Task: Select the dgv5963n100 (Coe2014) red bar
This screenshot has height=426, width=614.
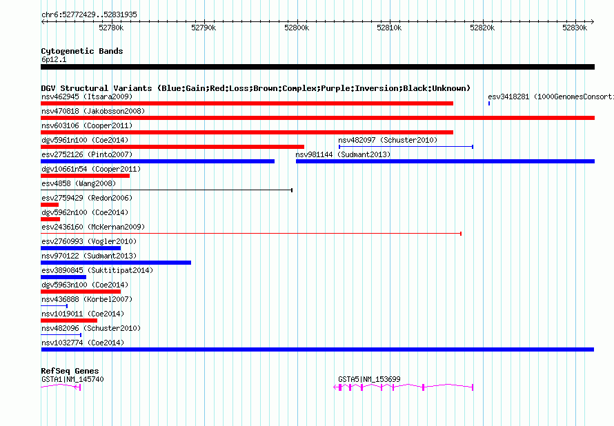Action: click(81, 292)
